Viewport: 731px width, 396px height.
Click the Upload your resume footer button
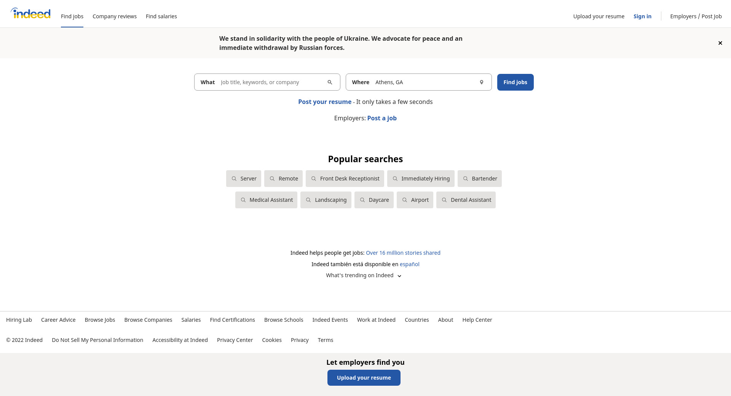[x=364, y=378]
